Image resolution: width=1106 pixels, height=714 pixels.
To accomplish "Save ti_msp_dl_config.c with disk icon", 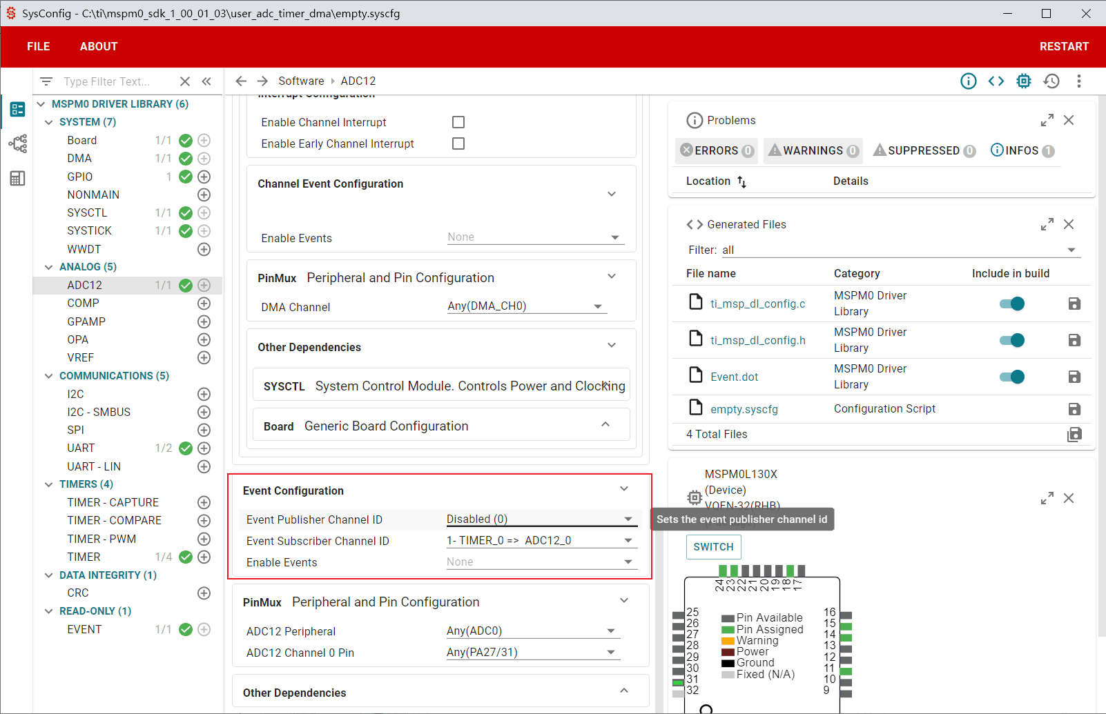I will click(x=1074, y=304).
